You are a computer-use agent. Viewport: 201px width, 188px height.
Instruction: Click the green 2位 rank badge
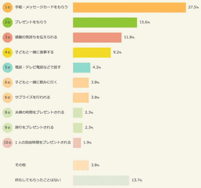pos(7,22)
